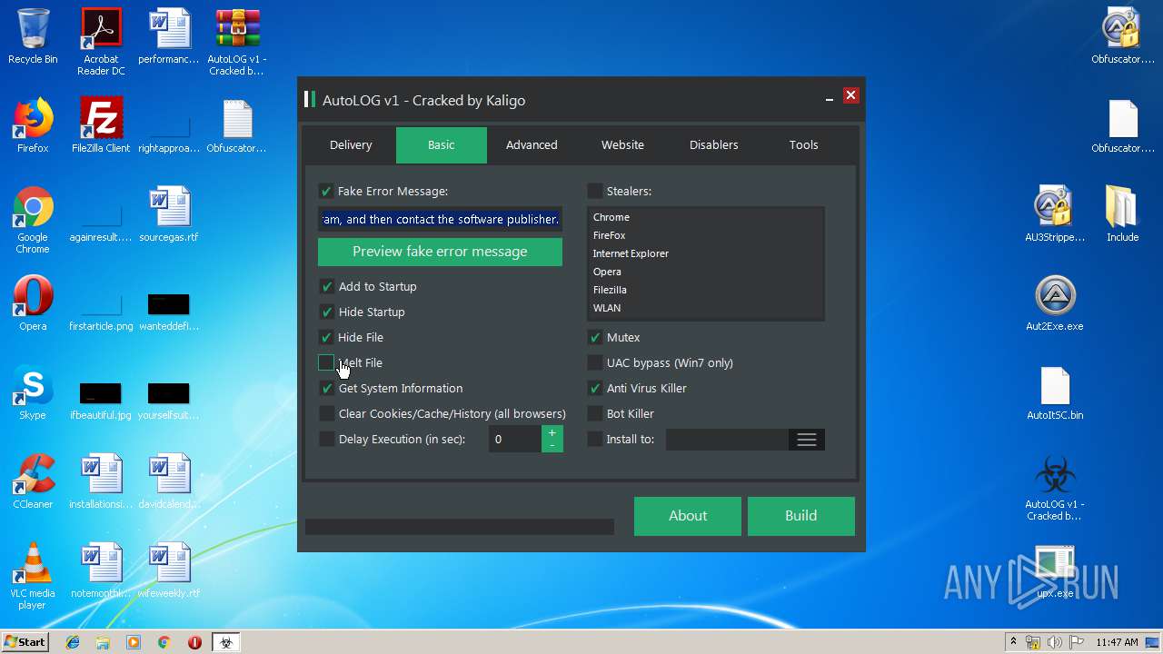Viewport: 1163px width, 654px height.
Task: Open the AutoLOG v1 WinRAR archive icon
Action: pos(237,42)
